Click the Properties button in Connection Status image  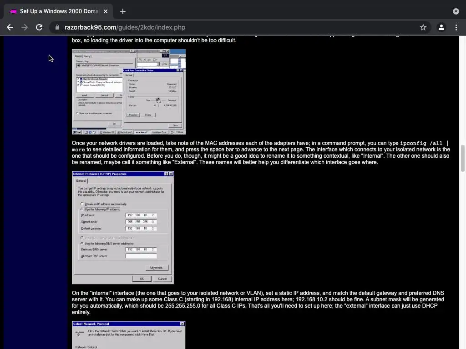133,115
